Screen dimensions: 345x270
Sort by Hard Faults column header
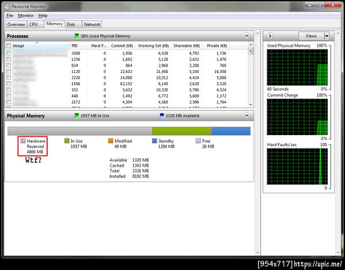click(x=99, y=46)
